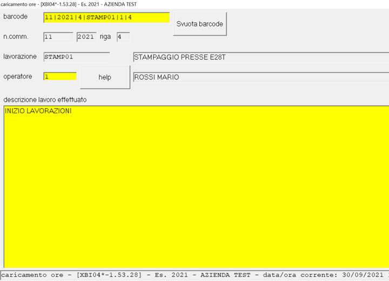Click the riga field containing 4
389x281 pixels.
pos(123,37)
